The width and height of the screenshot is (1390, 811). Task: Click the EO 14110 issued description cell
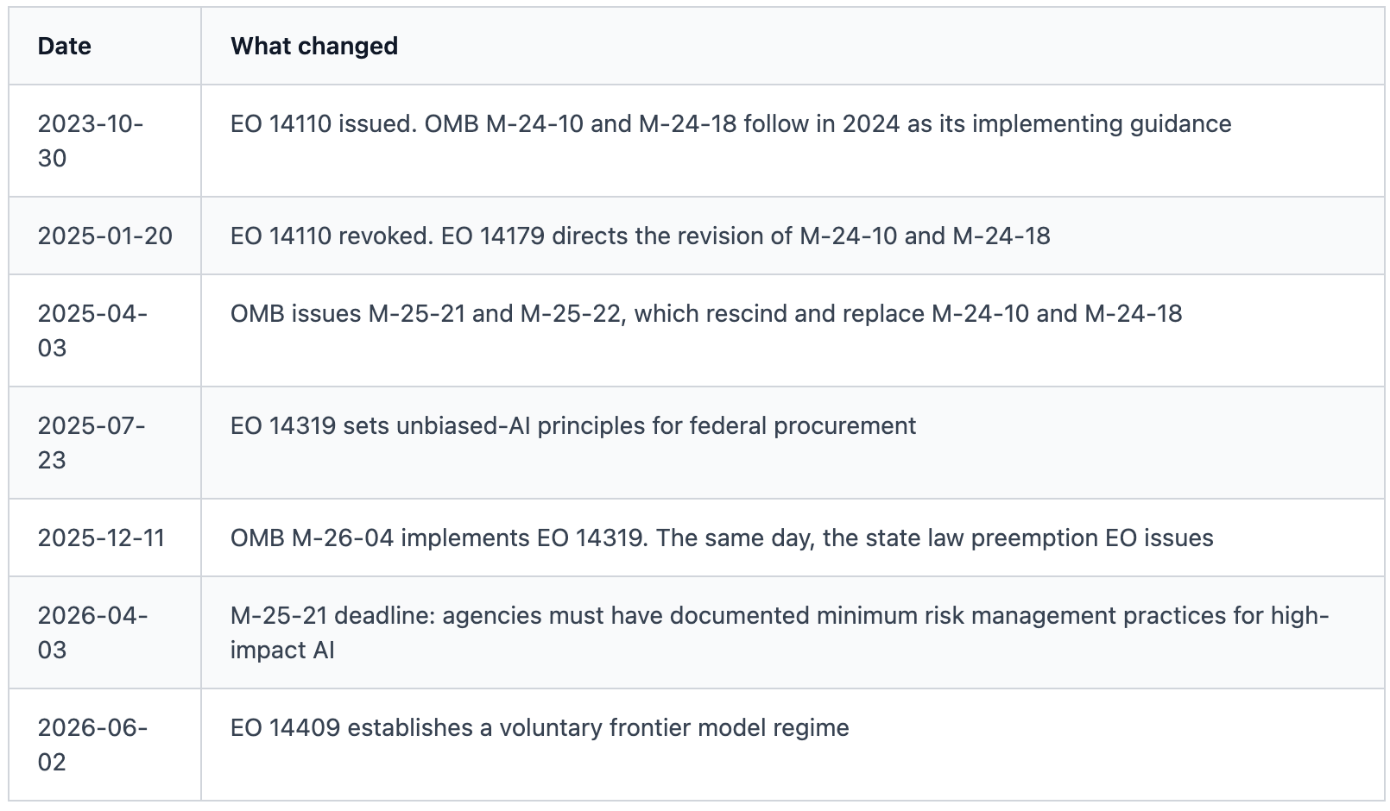[x=793, y=141]
